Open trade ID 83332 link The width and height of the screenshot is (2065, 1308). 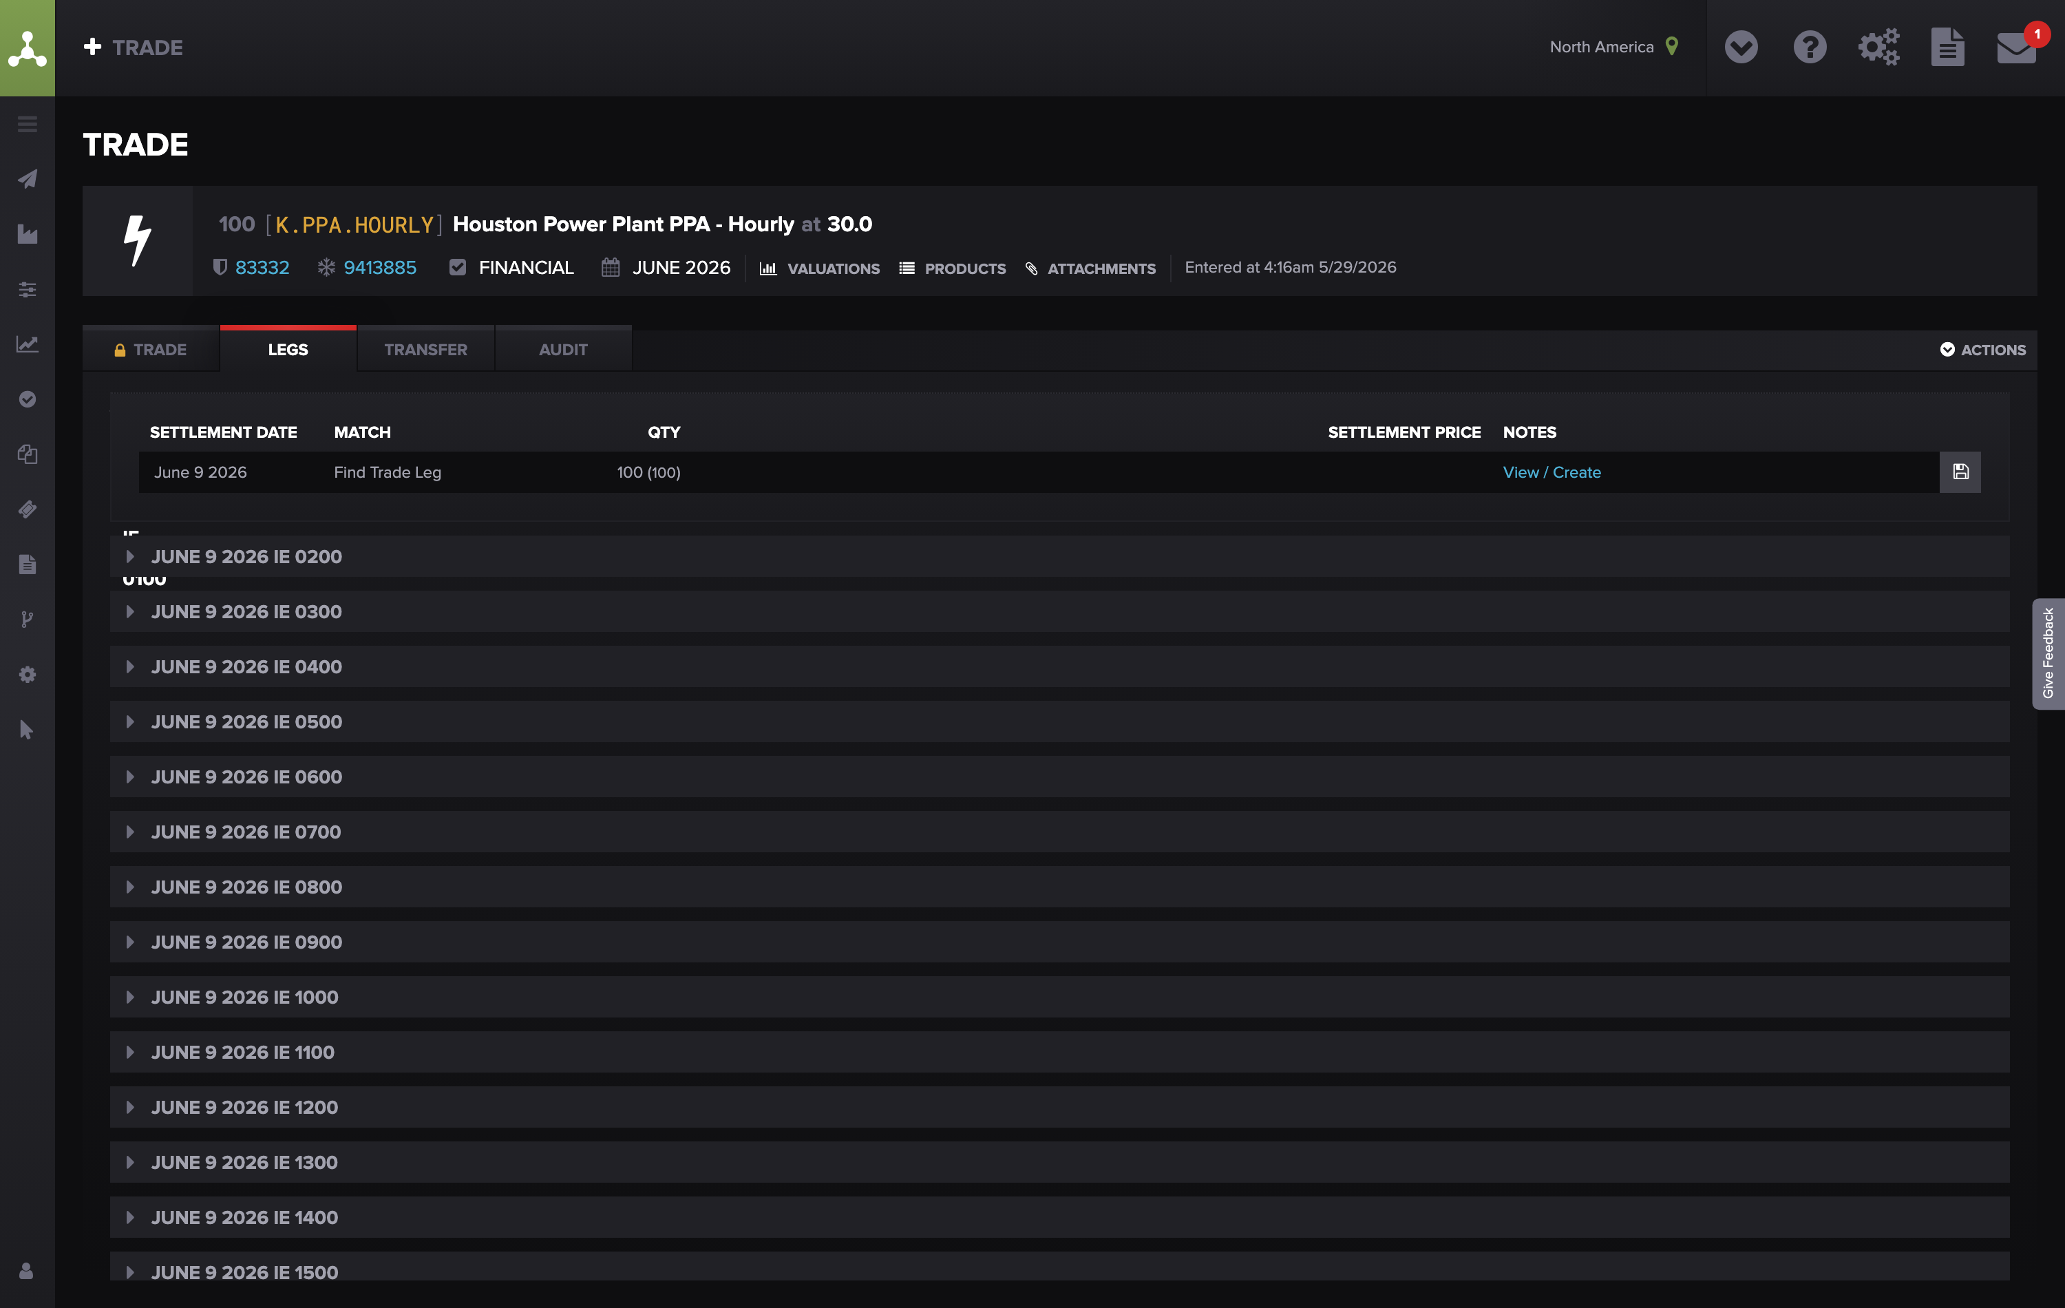[262, 268]
